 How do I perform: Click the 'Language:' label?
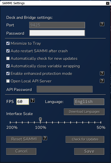coord(54,102)
